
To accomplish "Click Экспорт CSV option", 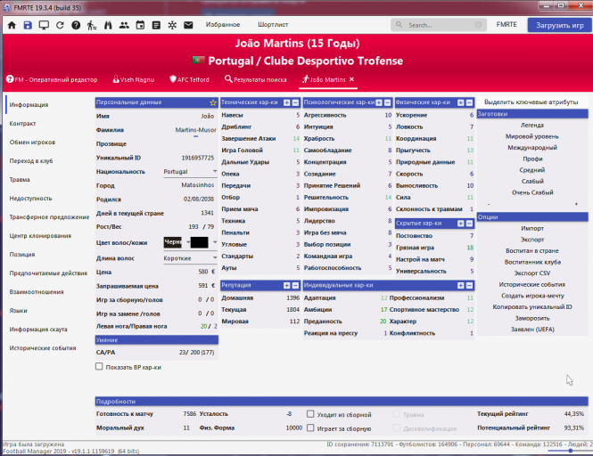I will point(532,273).
